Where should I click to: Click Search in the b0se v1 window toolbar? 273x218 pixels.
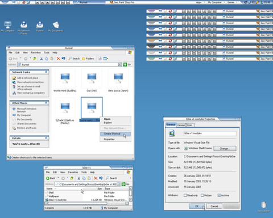coord(111,178)
